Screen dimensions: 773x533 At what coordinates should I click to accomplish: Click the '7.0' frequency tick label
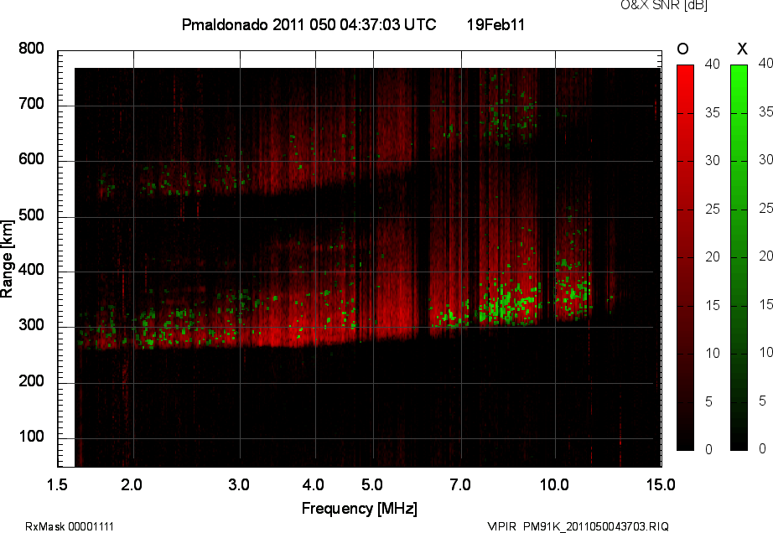[460, 484]
